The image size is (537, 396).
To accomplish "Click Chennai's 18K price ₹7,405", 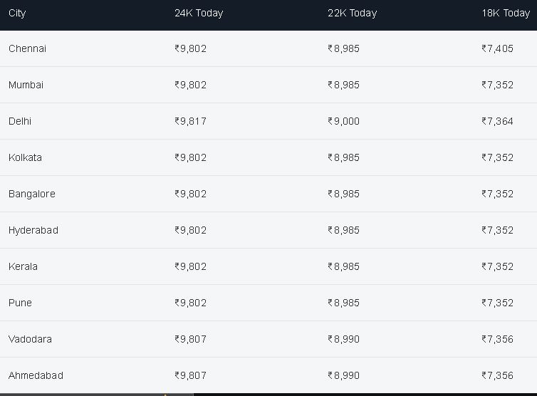I will click(497, 48).
